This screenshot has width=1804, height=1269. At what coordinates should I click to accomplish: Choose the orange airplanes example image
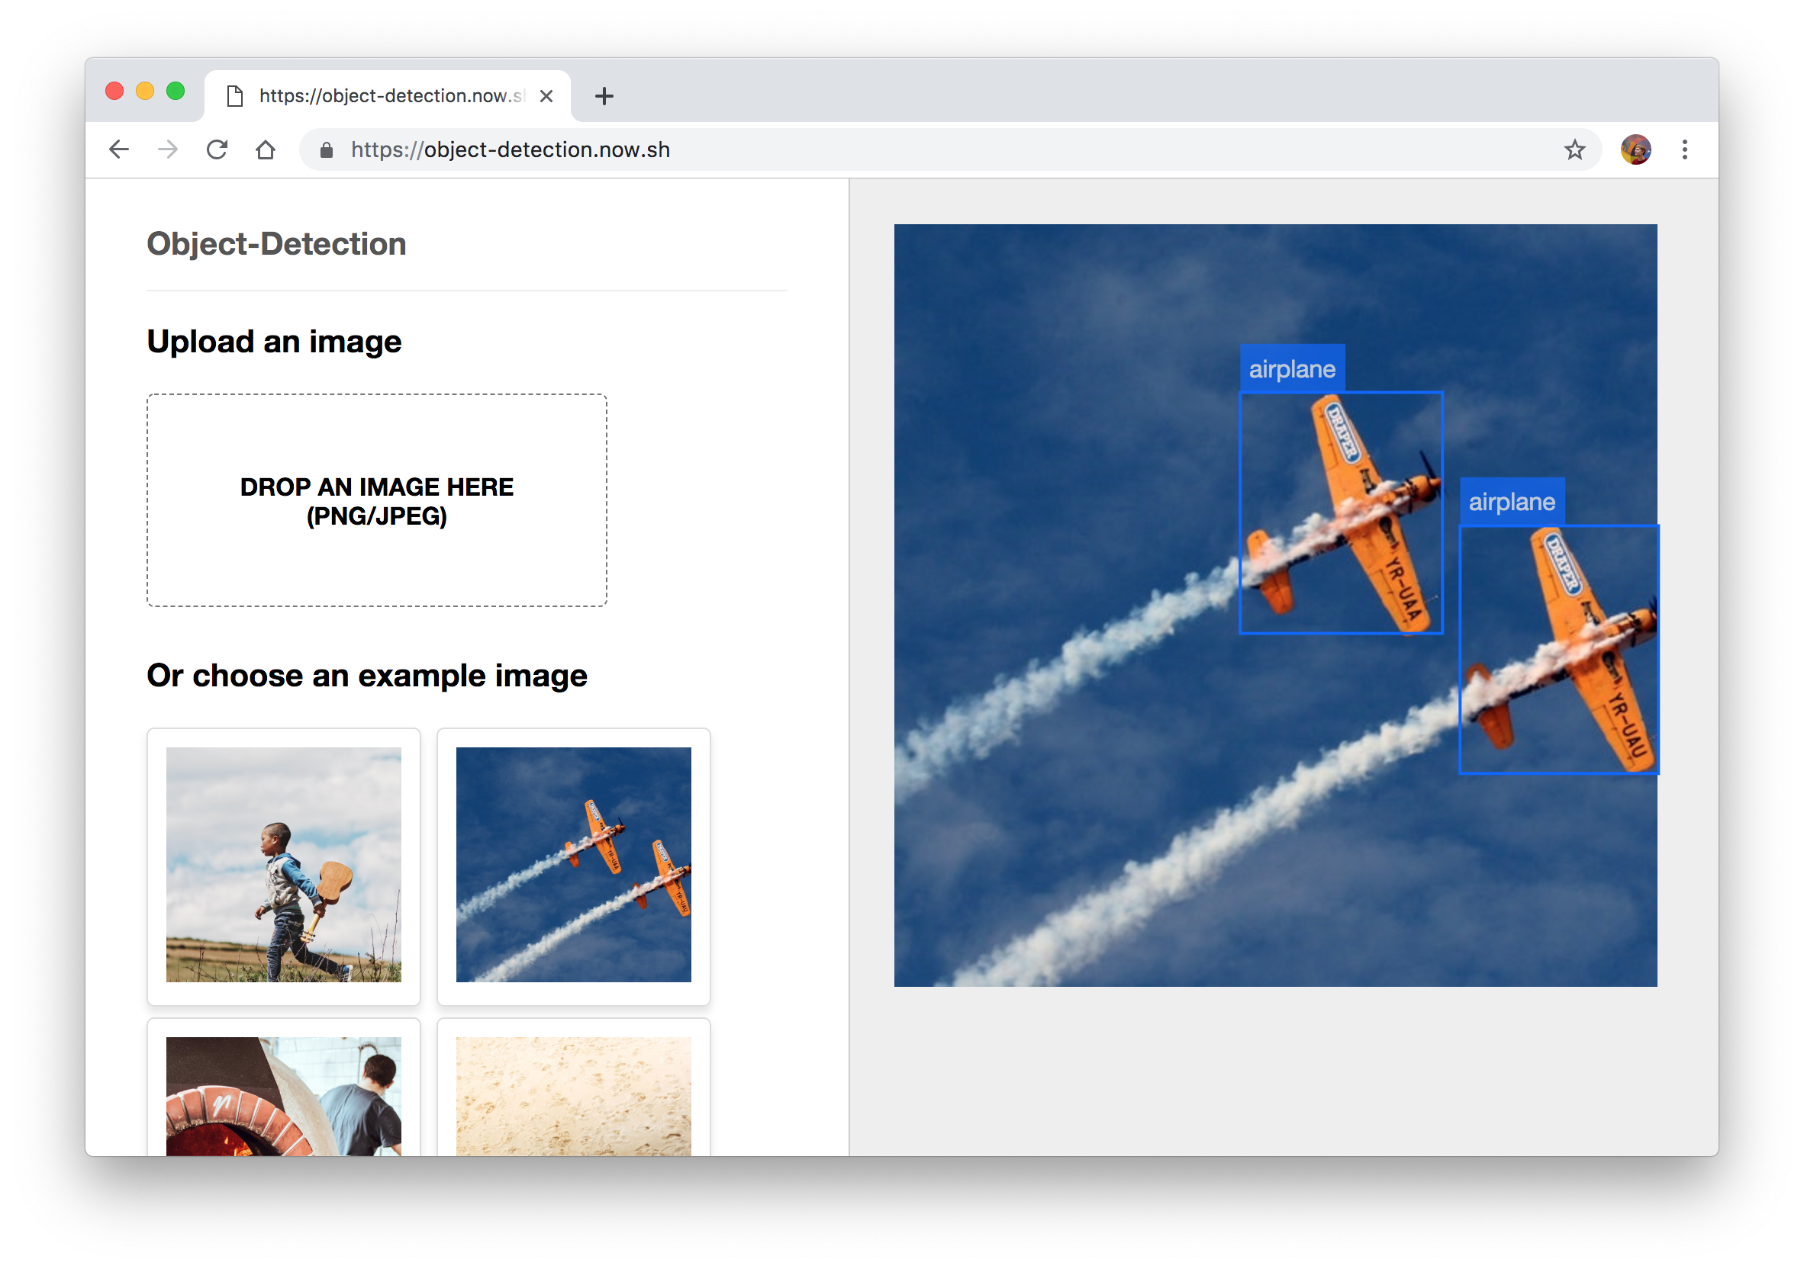point(574,865)
